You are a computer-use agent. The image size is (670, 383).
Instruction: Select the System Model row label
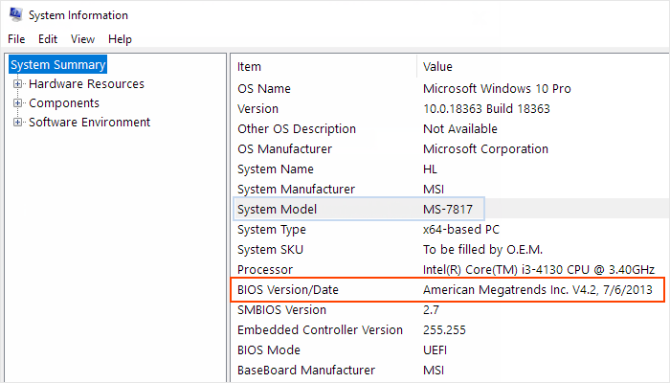277,209
